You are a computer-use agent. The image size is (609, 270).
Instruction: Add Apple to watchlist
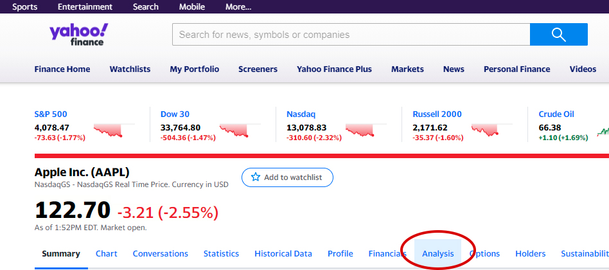(287, 177)
